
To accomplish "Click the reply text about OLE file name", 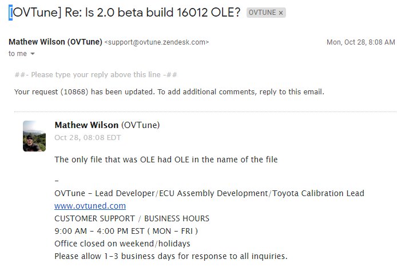I will coord(166,160).
